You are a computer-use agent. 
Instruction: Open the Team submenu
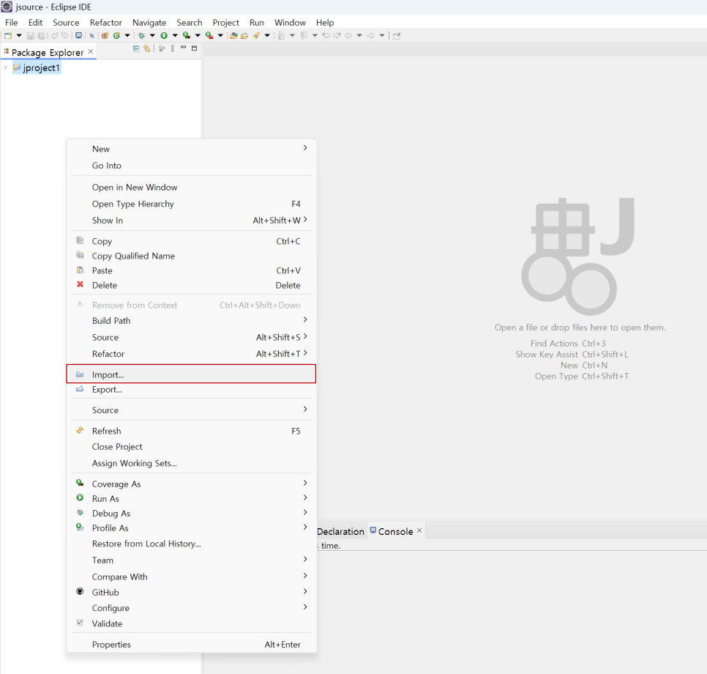click(191, 560)
